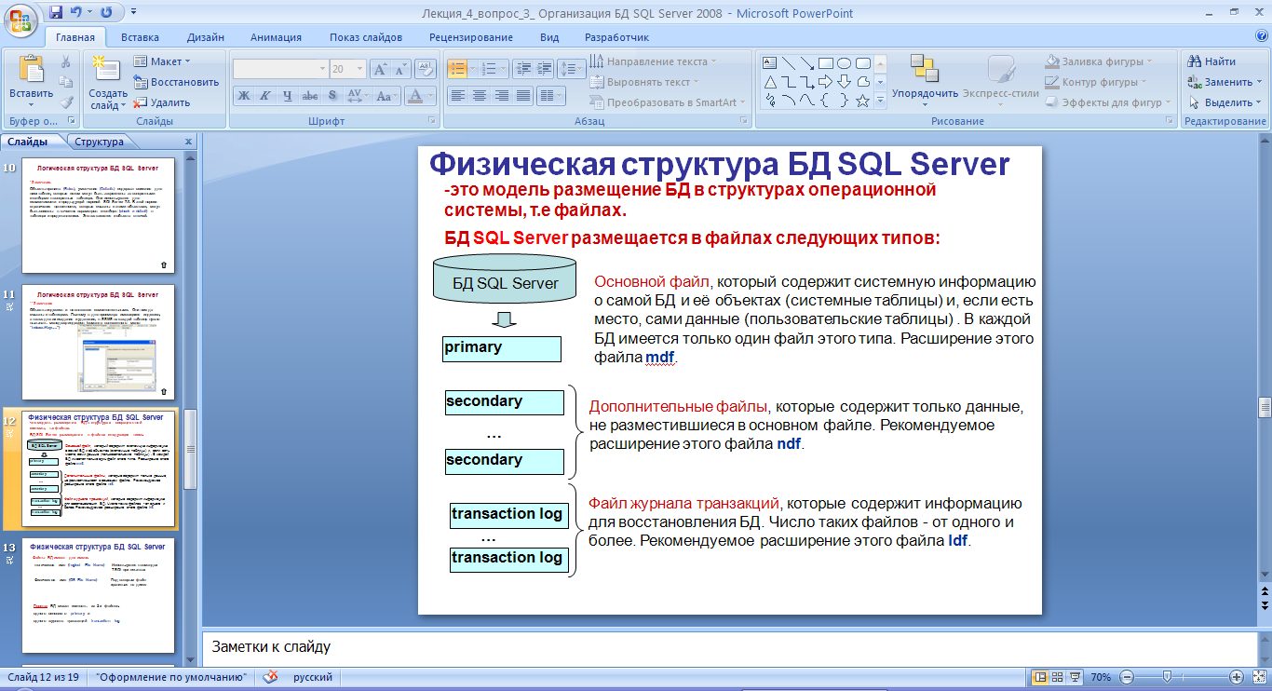Zoom out with the minus button
The height and width of the screenshot is (691, 1272).
point(1125,677)
